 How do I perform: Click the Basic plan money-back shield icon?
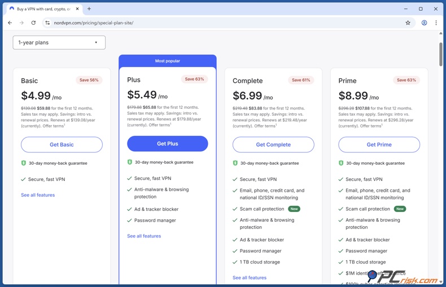click(x=24, y=163)
